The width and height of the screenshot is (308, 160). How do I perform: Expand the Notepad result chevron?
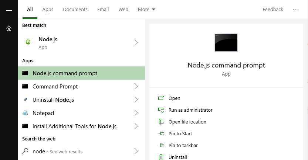point(136,113)
